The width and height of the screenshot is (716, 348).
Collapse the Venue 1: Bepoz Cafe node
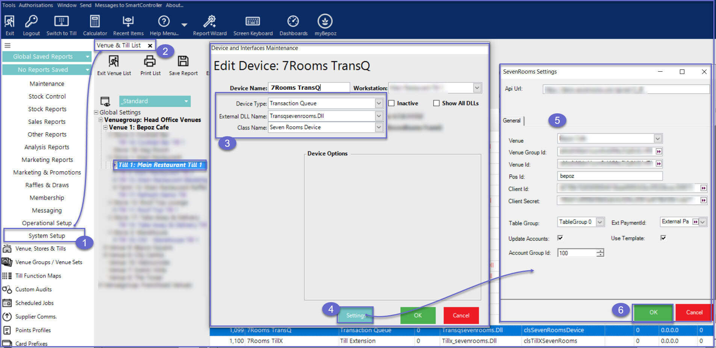coord(106,127)
